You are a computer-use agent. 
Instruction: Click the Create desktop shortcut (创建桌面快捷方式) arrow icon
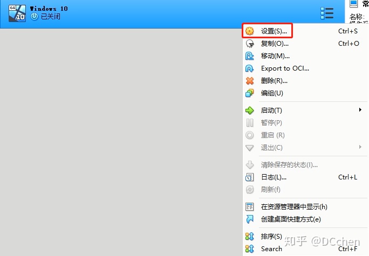[x=249, y=219]
